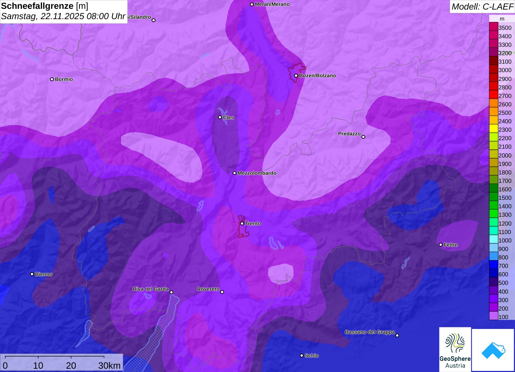Click the Riva del Garda label
The width and height of the screenshot is (515, 372).
pyautogui.click(x=150, y=289)
